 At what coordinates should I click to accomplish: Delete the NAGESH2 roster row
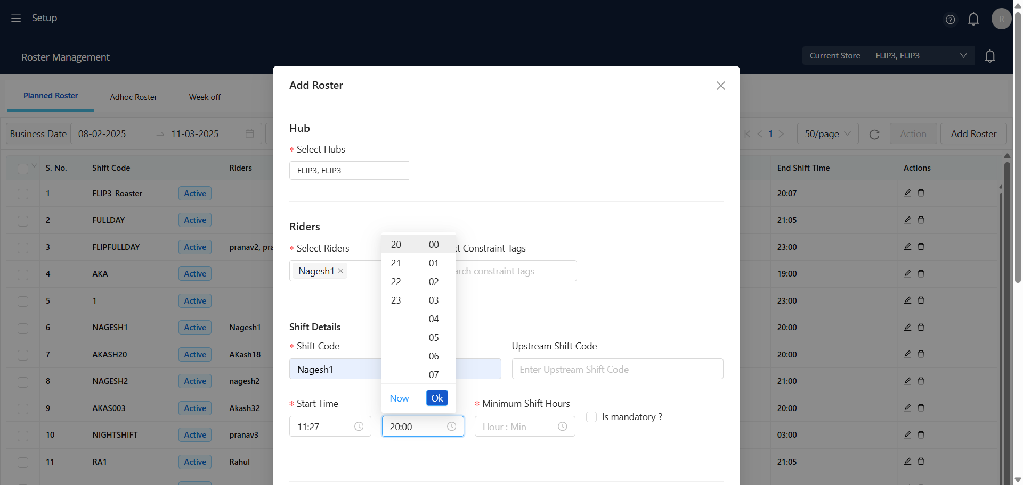coord(921,381)
